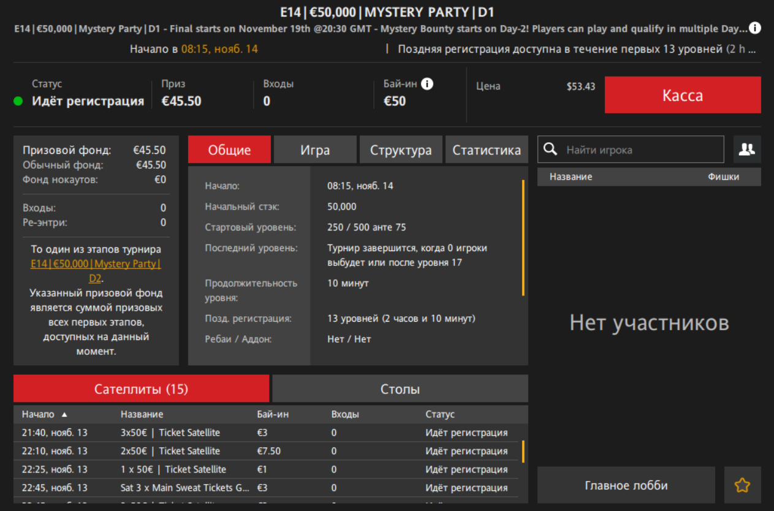
Task: Show the Столы tab
Action: pyautogui.click(x=400, y=389)
